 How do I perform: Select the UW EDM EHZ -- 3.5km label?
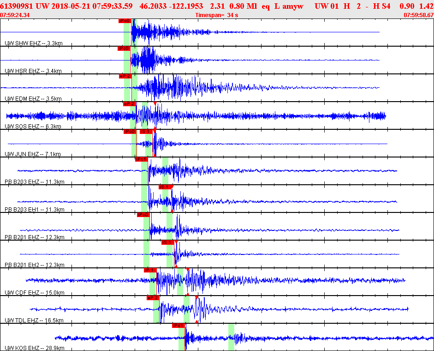(x=33, y=99)
